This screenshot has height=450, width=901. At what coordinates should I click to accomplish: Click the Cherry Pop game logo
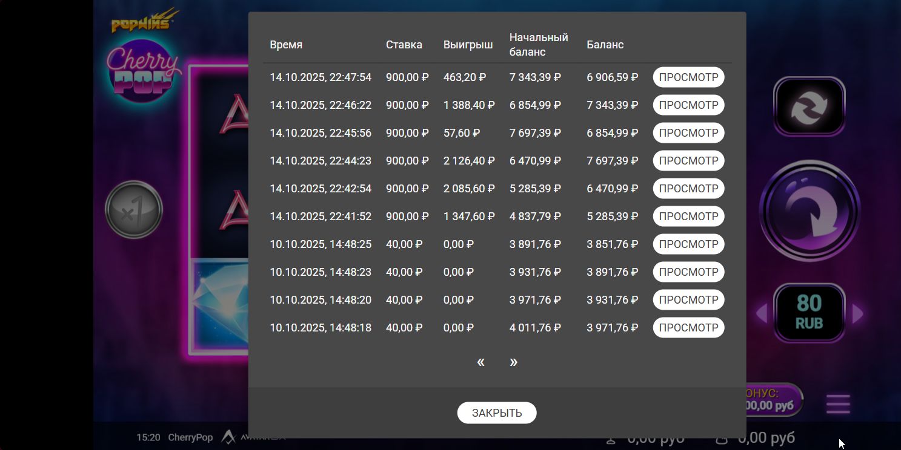coord(144,73)
